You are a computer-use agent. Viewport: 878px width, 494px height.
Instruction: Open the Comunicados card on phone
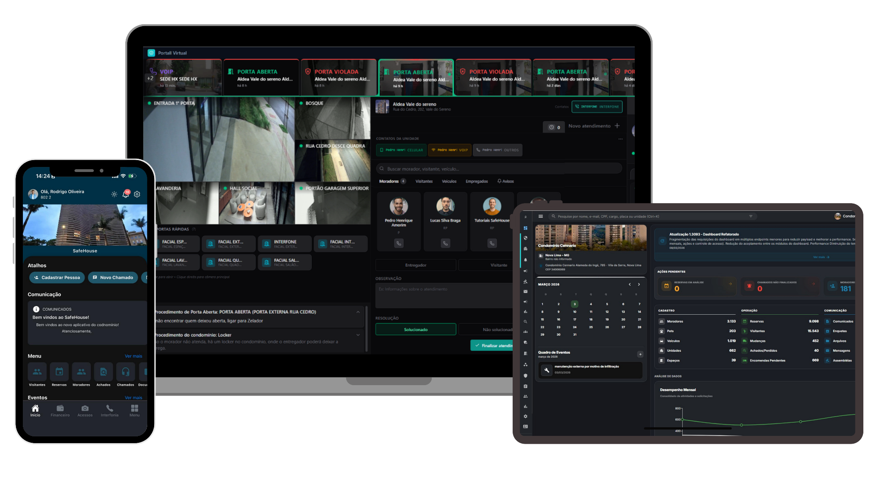point(87,323)
